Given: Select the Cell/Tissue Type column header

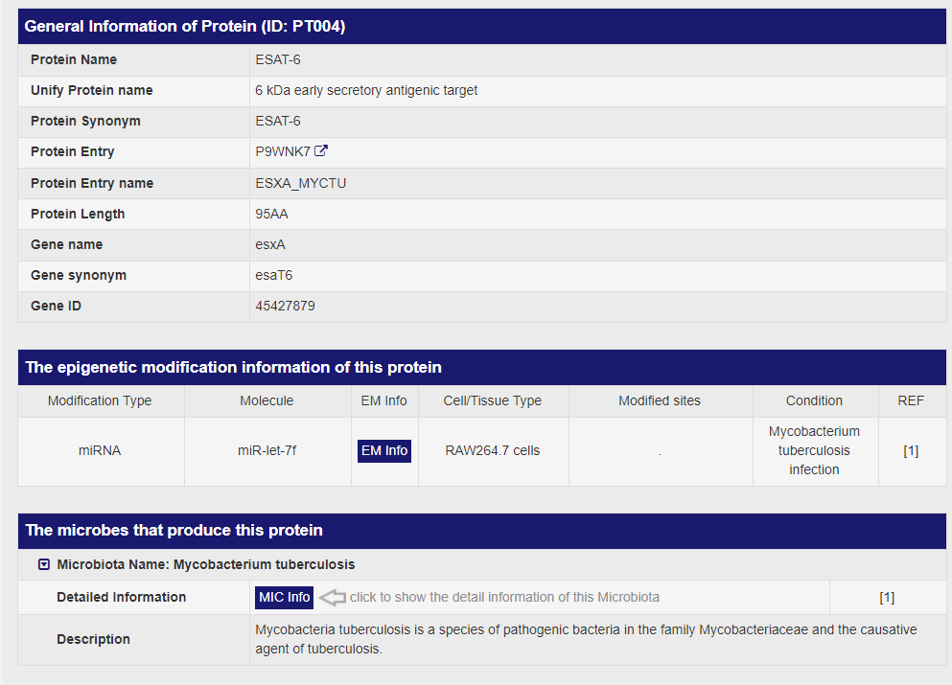Looking at the screenshot, I should tap(493, 400).
